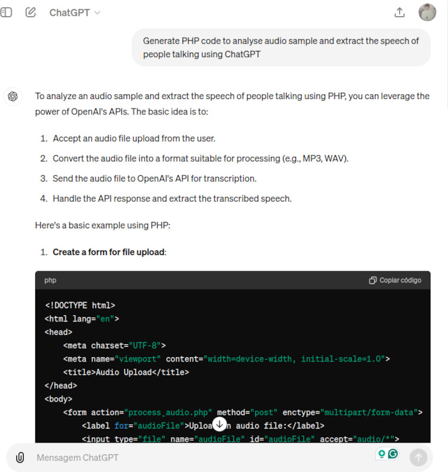
Task: Copy code with Copiar código button
Action: (x=395, y=280)
